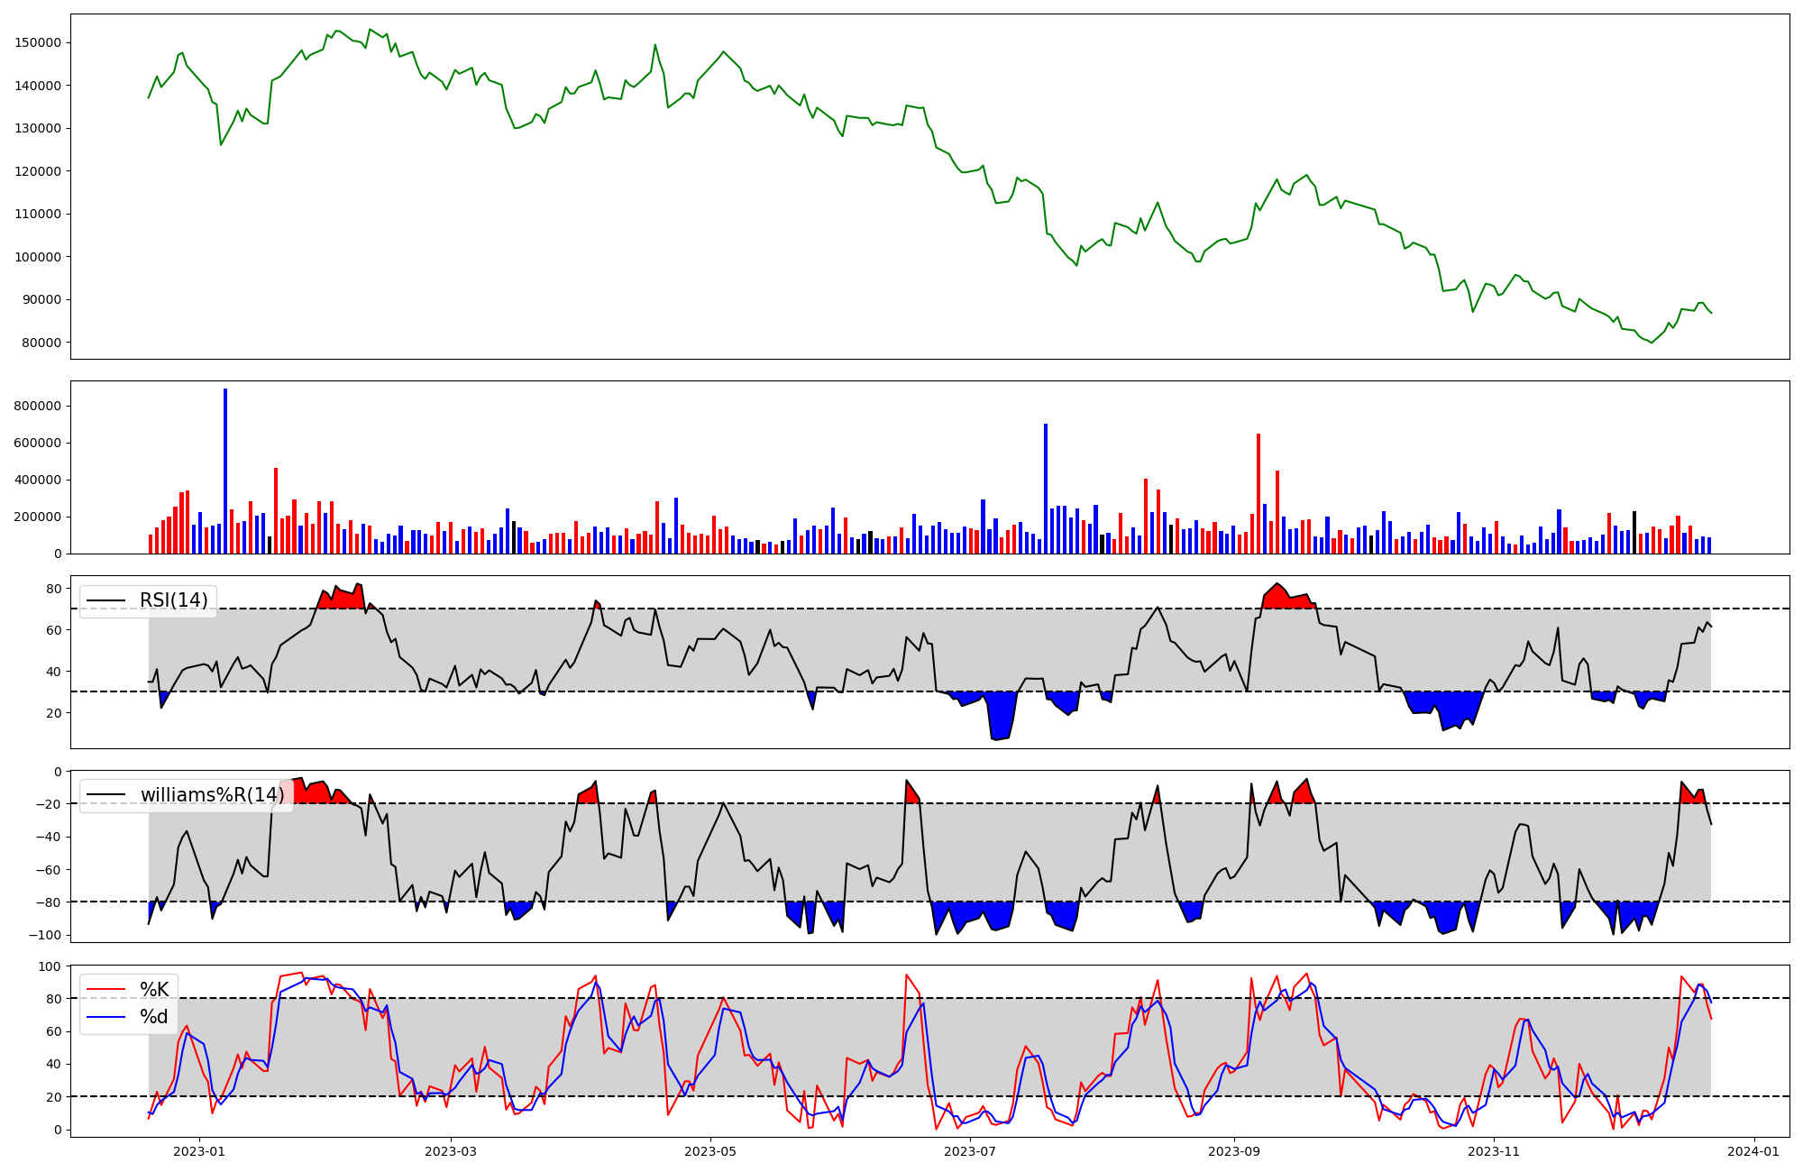Click the williams%R(14) legend label
This screenshot has height=1172, width=1803.
pyautogui.click(x=212, y=795)
